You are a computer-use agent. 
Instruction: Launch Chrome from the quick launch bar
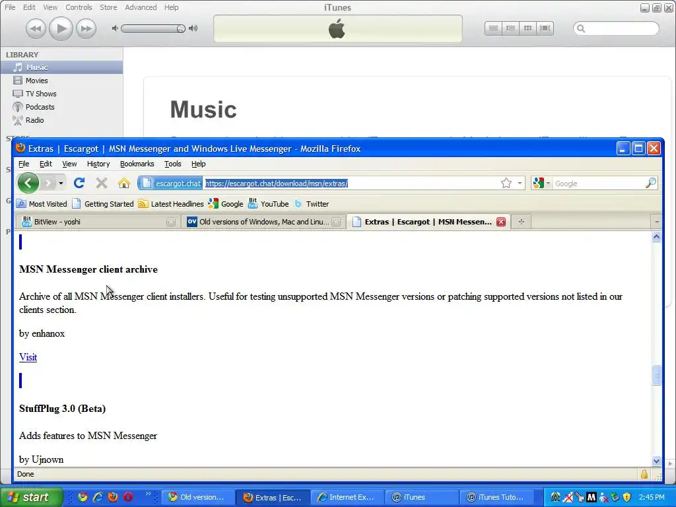(83, 497)
